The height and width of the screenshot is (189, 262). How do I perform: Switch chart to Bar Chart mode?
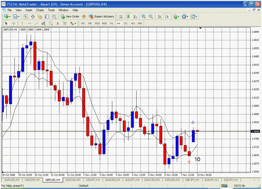(x=121, y=16)
